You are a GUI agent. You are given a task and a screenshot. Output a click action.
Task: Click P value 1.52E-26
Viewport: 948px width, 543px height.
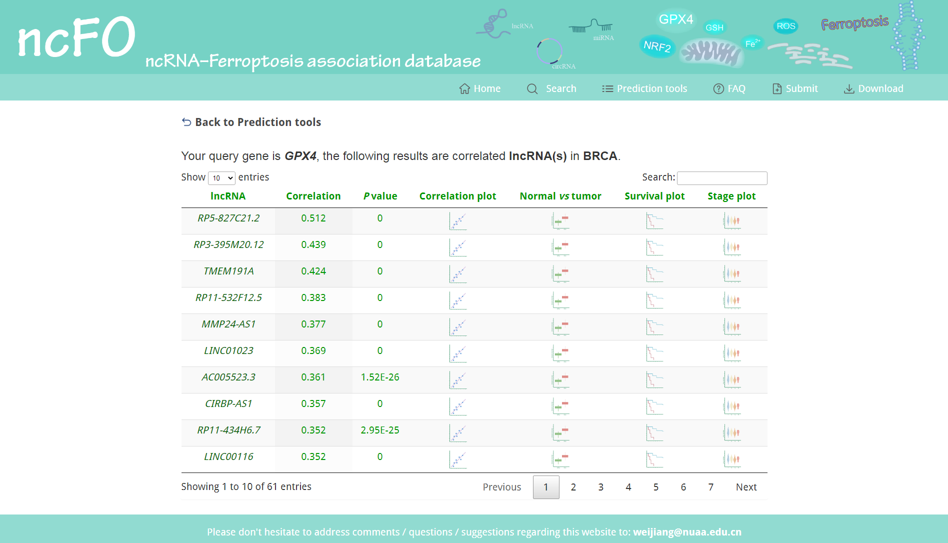coord(380,377)
